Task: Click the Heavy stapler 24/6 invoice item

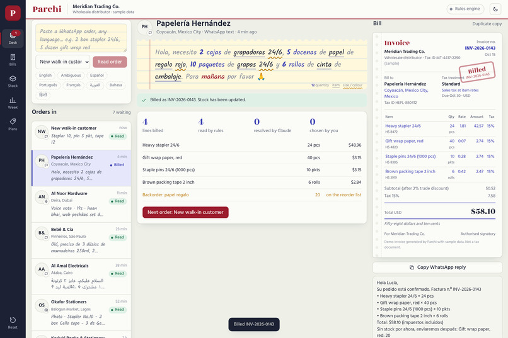Action: [x=403, y=126]
